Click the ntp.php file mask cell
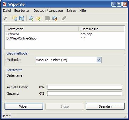 tap(86, 34)
